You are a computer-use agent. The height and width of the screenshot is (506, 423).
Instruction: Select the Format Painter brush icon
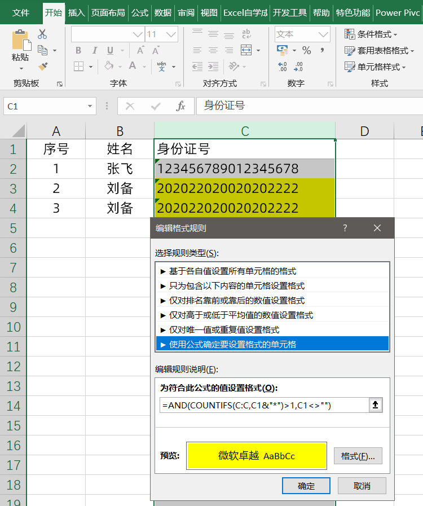(x=42, y=67)
